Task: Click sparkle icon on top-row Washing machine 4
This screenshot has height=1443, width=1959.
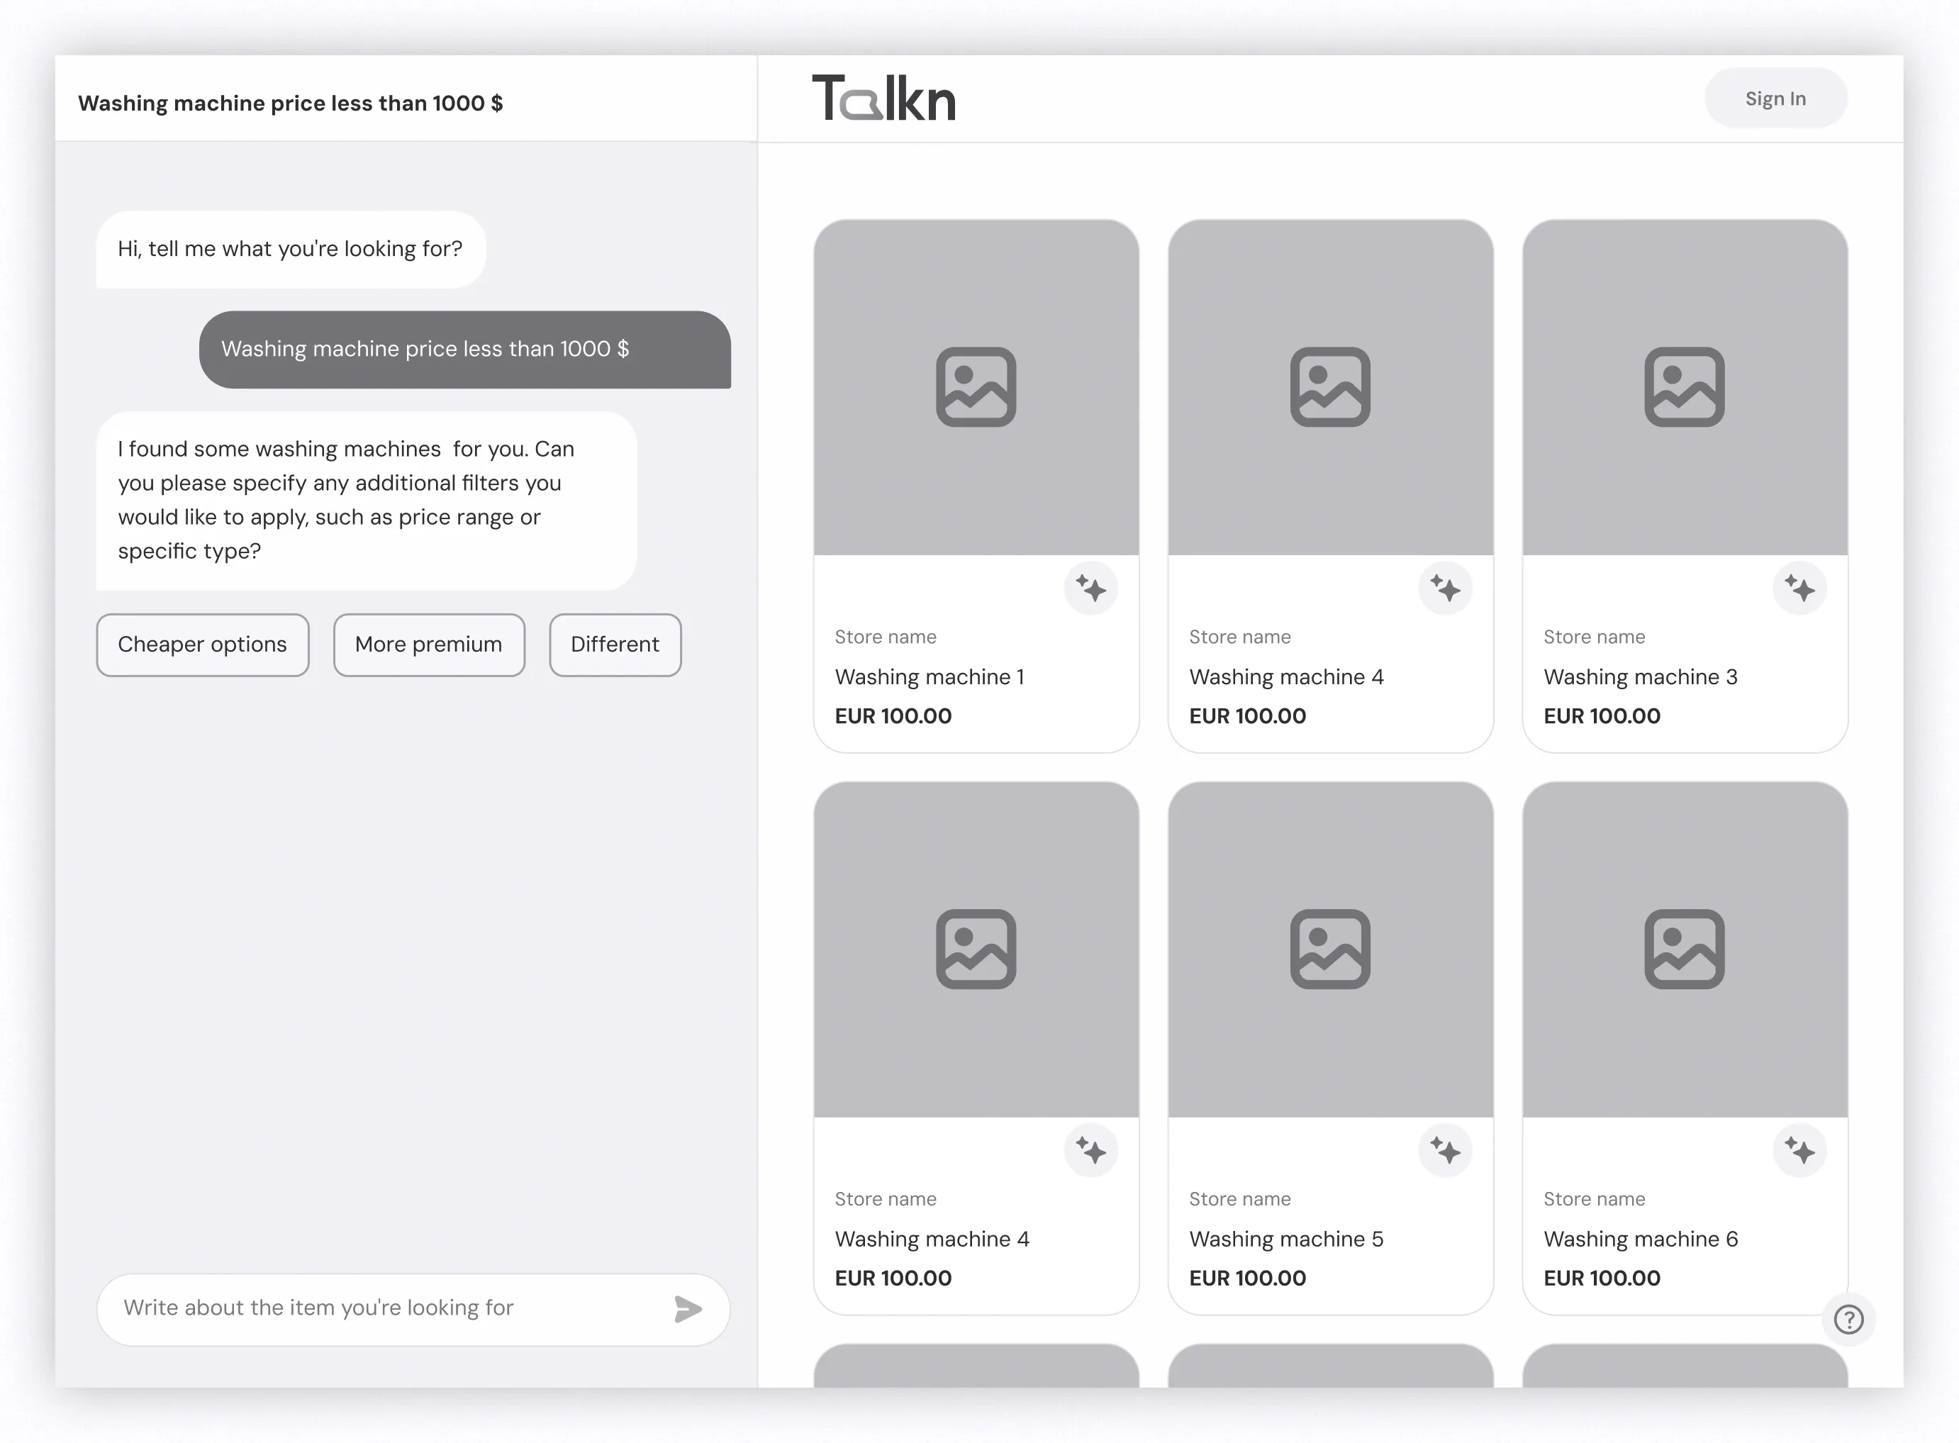Action: [1444, 588]
